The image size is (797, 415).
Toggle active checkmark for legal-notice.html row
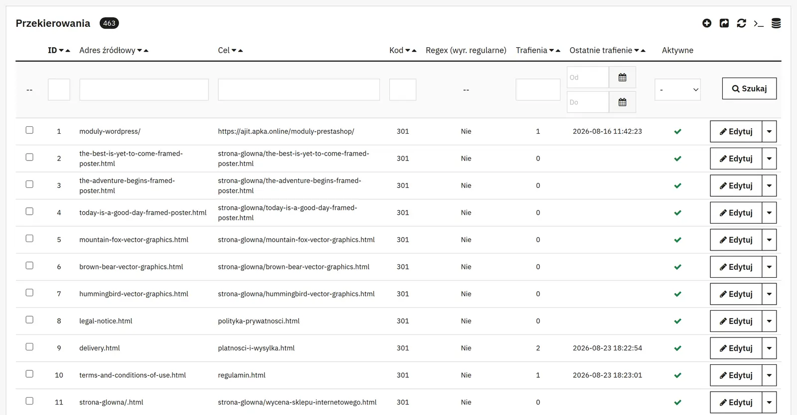pyautogui.click(x=677, y=322)
